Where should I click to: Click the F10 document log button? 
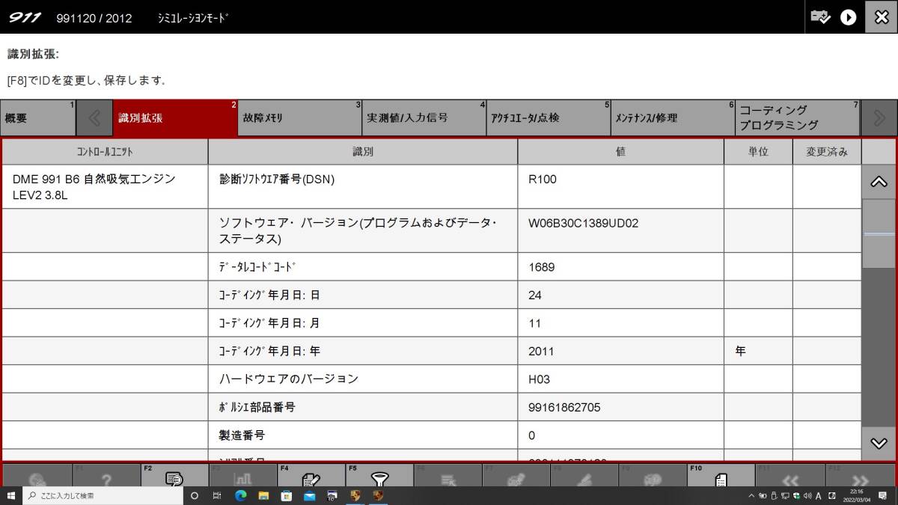pos(721,477)
